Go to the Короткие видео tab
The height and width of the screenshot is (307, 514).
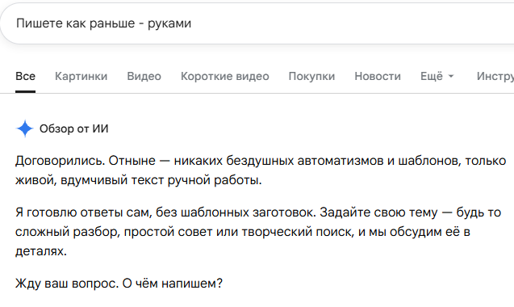pos(225,76)
